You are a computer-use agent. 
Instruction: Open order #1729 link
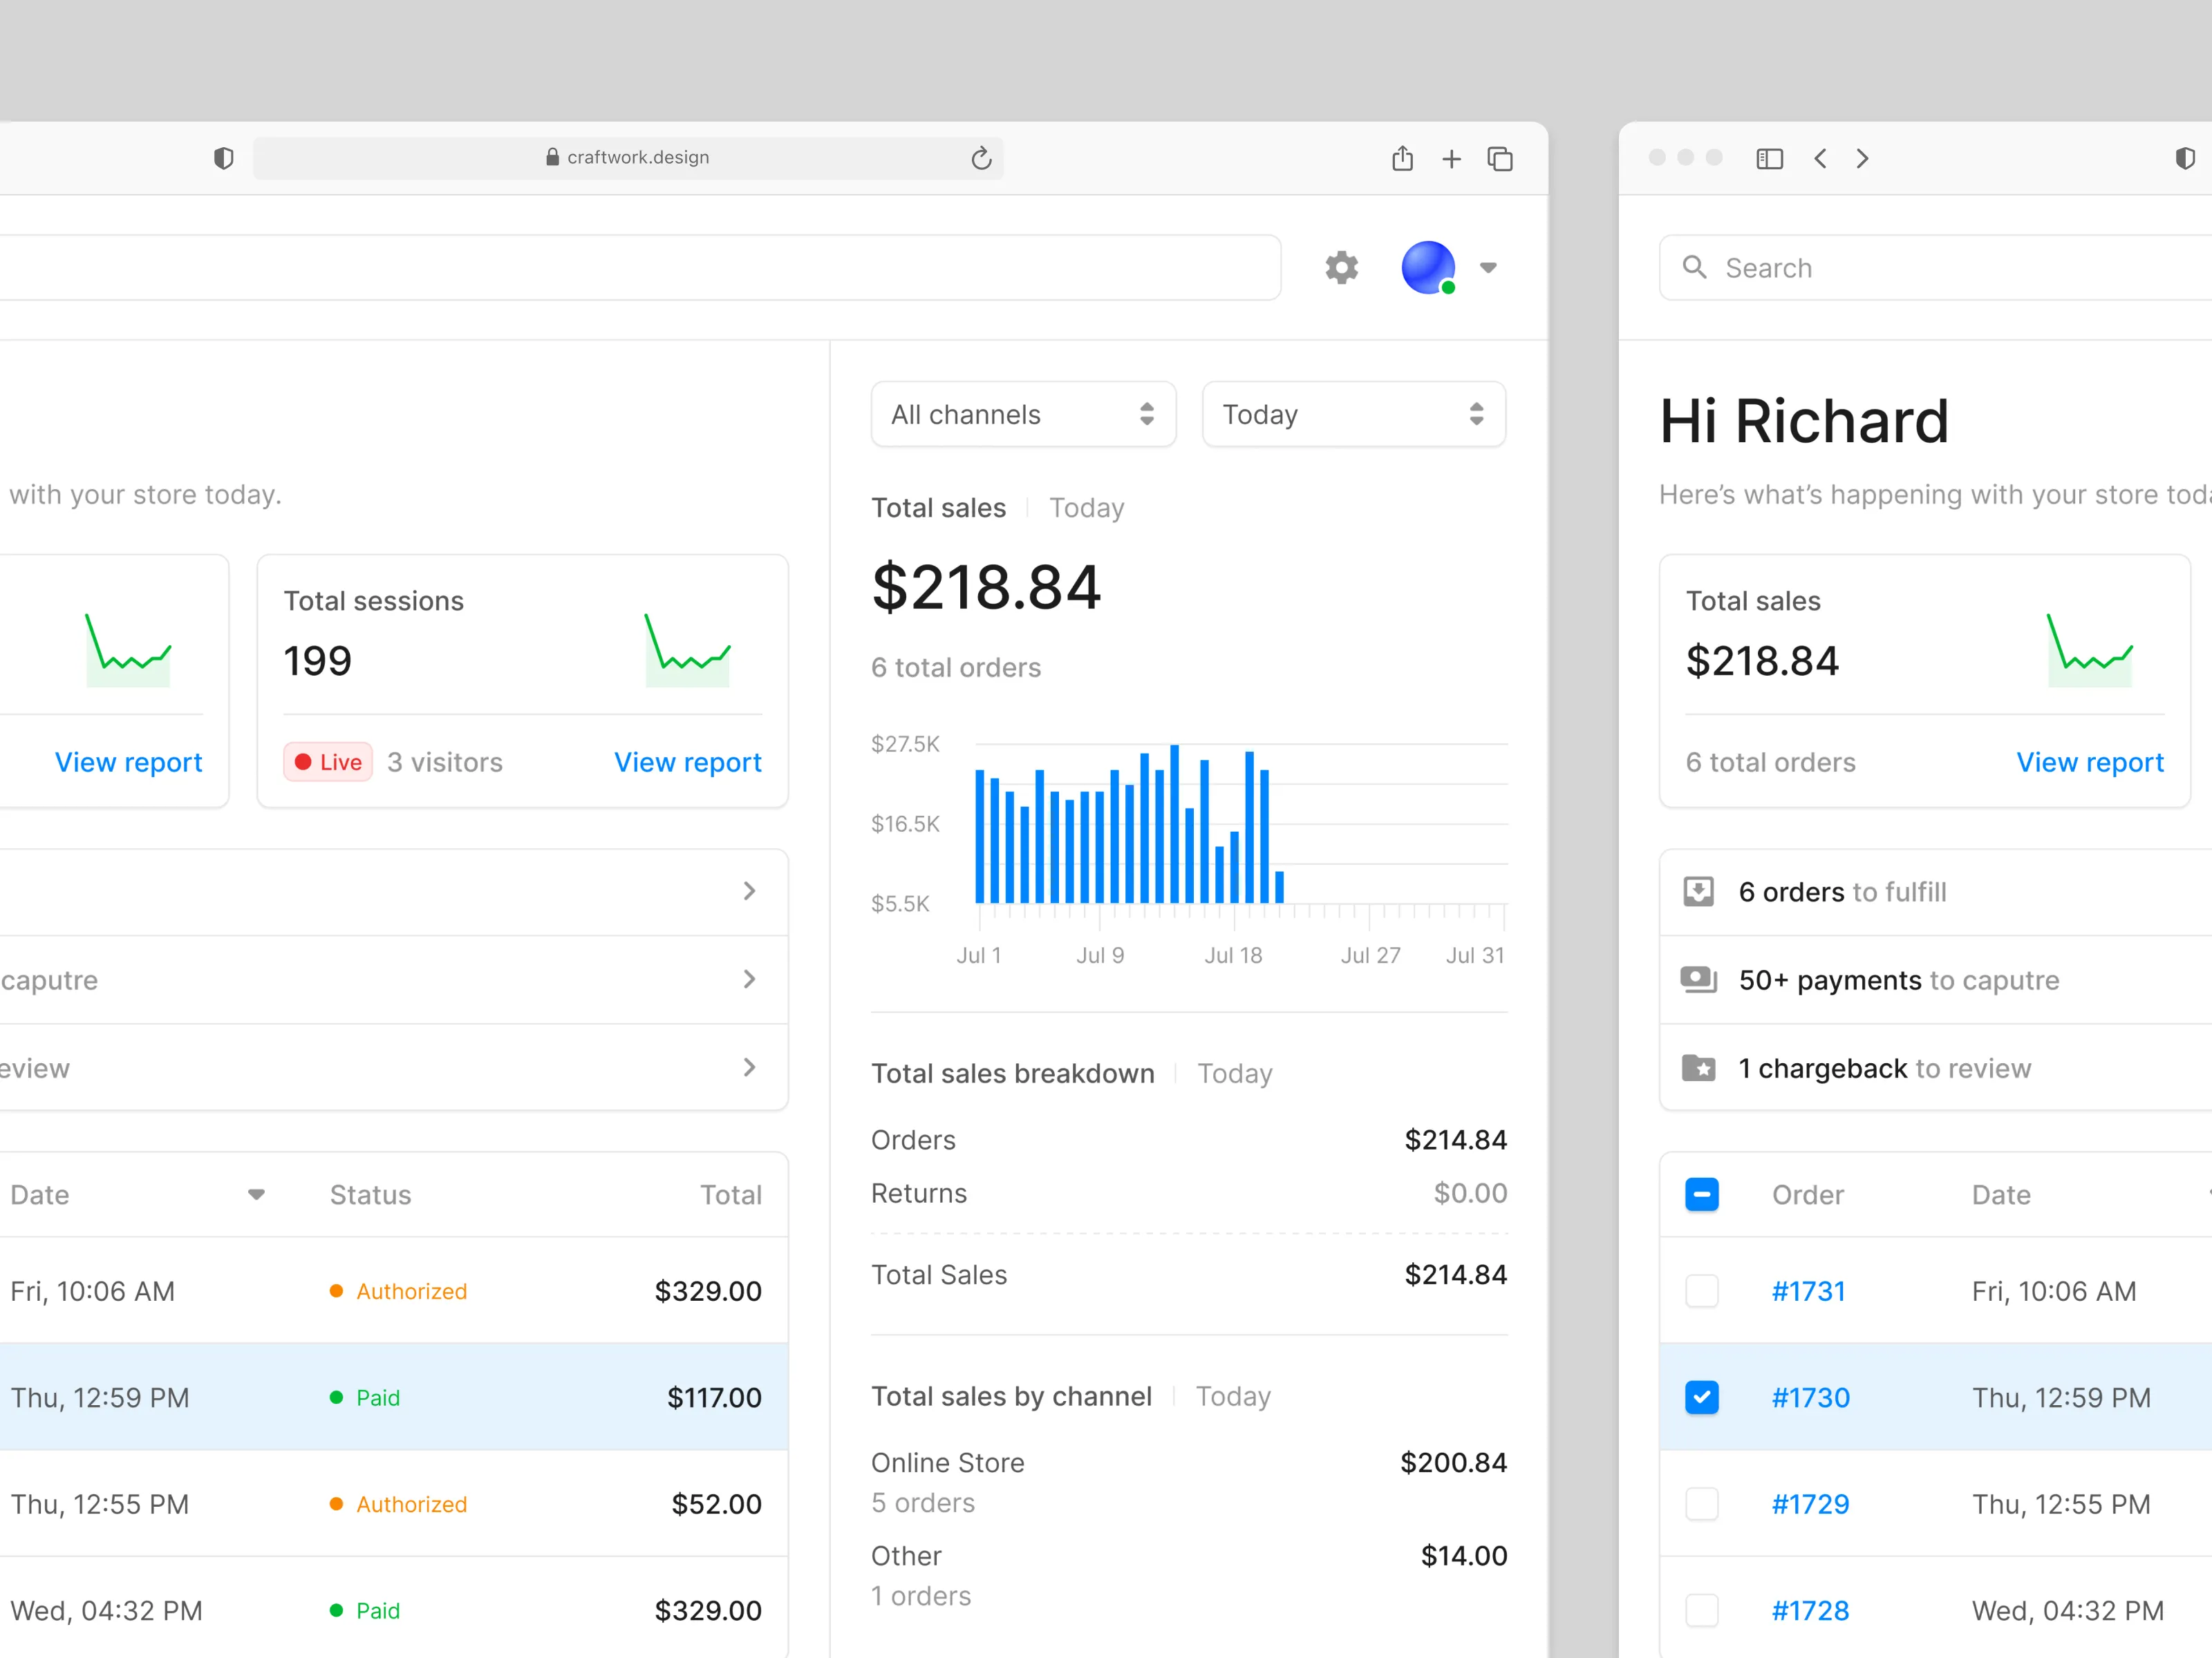point(1810,1504)
